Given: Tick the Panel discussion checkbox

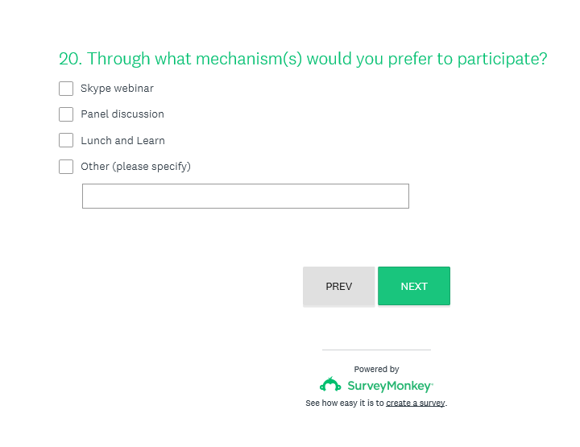Looking at the screenshot, I should (66, 114).
